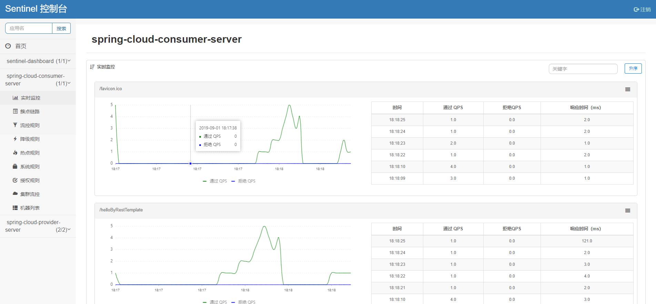Click the Sentinel 控制台 title link
The width and height of the screenshot is (656, 304).
(36, 9)
